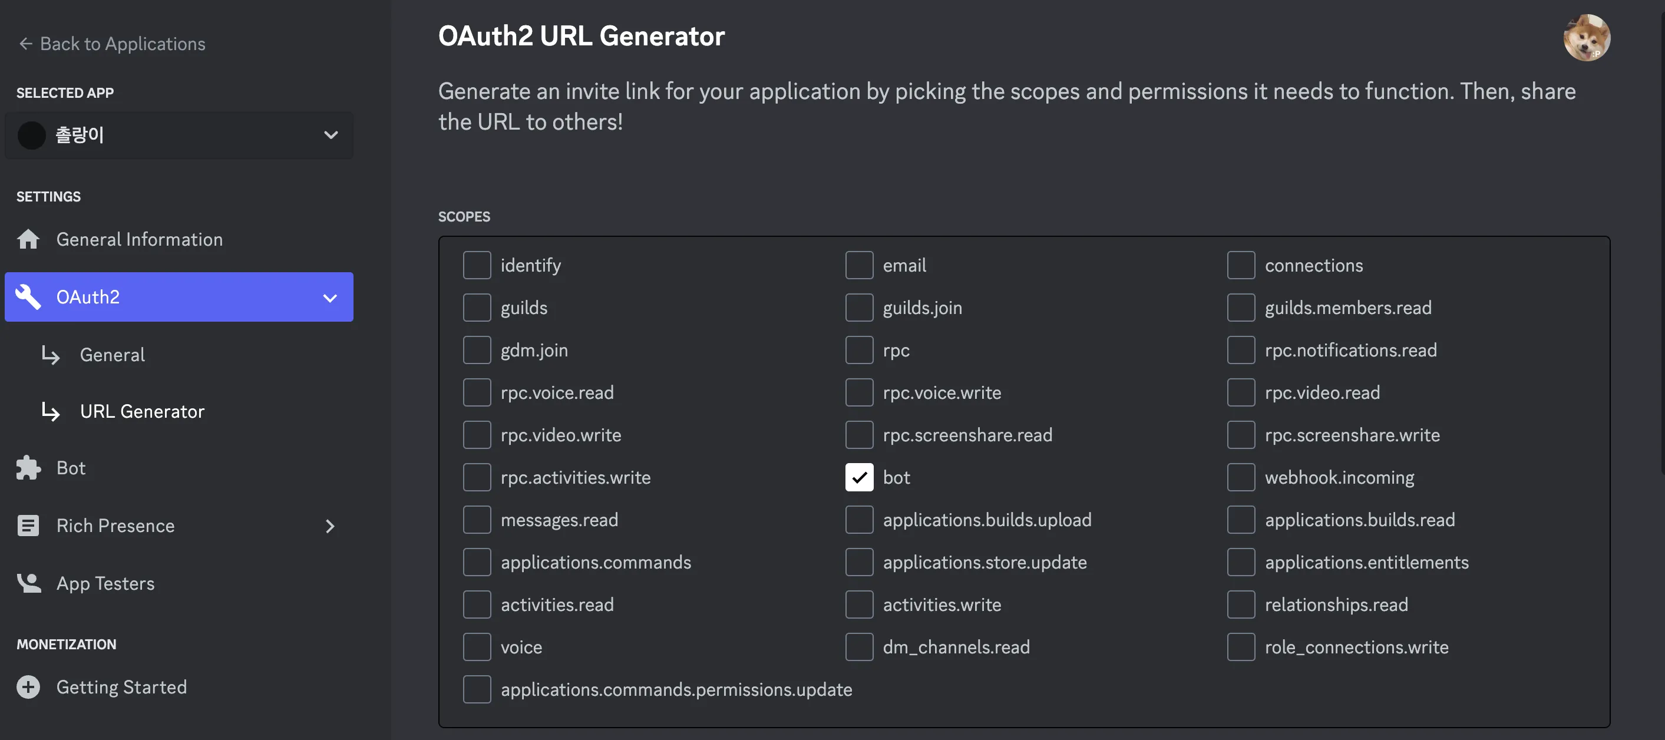
Task: Uncheck the bot scope checkbox
Action: (859, 478)
